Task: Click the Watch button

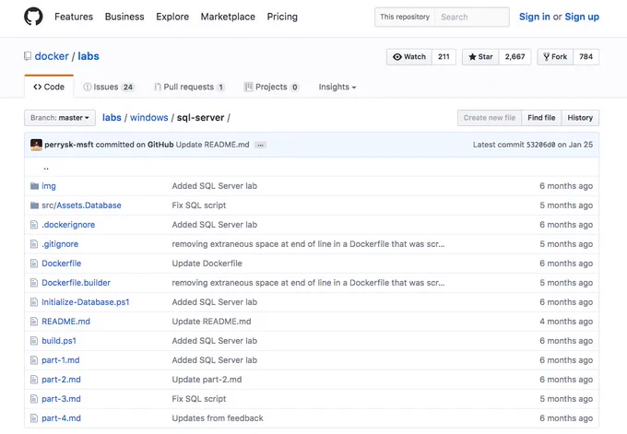Action: tap(409, 57)
